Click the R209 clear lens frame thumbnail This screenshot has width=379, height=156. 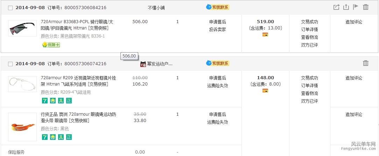(x=22, y=84)
